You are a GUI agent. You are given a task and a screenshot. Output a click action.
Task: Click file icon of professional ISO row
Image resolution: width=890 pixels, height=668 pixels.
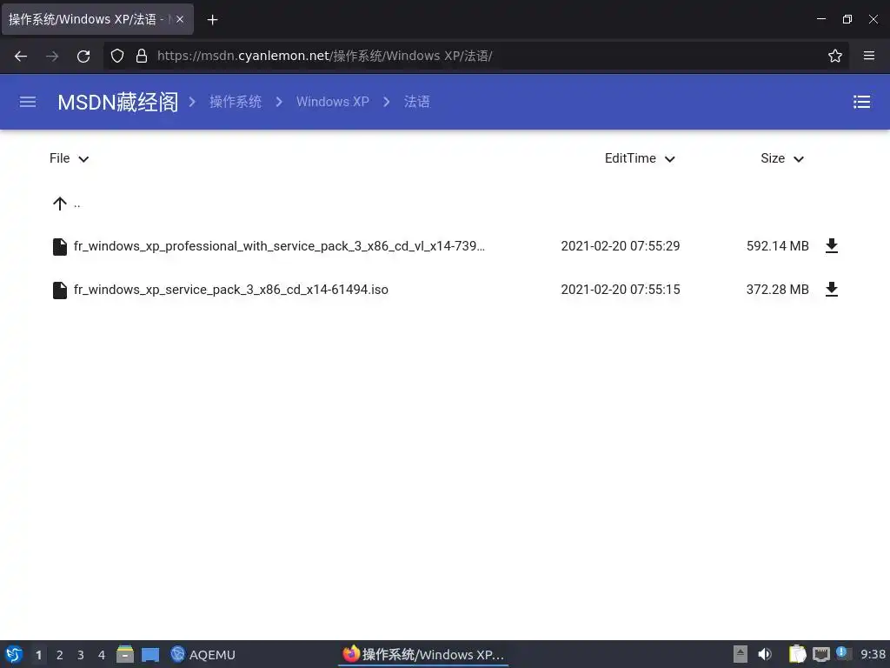[x=60, y=246]
